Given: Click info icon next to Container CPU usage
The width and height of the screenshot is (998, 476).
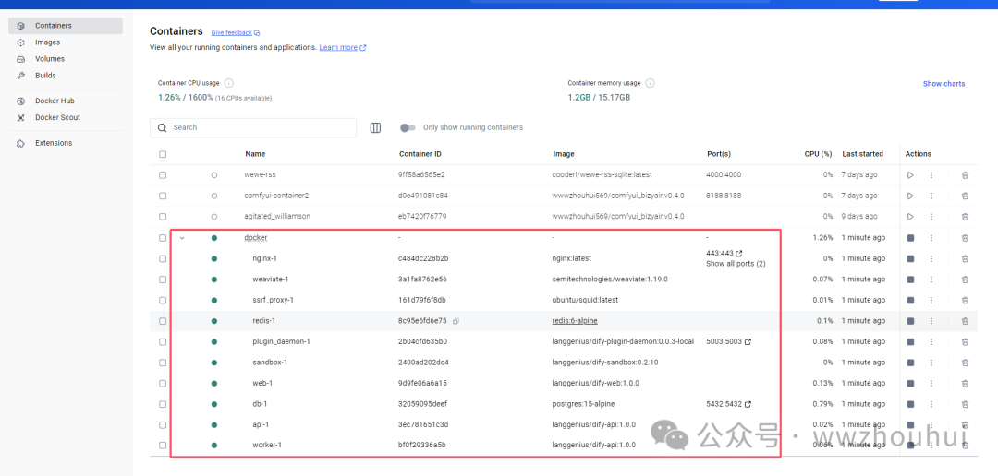Looking at the screenshot, I should (229, 83).
